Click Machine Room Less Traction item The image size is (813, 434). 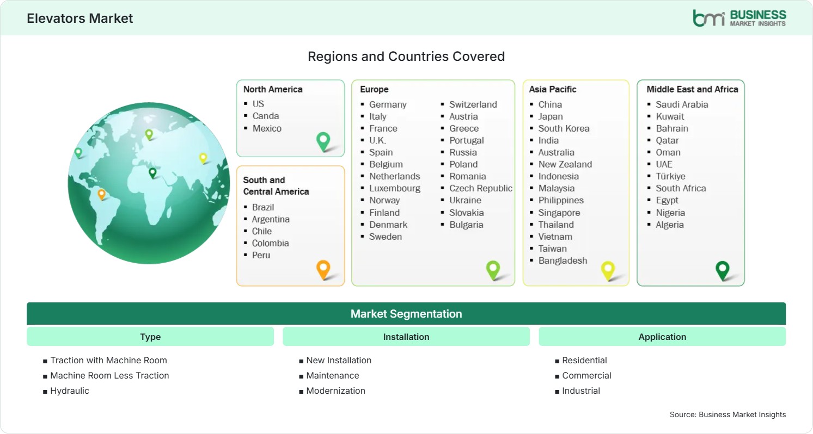click(x=109, y=375)
